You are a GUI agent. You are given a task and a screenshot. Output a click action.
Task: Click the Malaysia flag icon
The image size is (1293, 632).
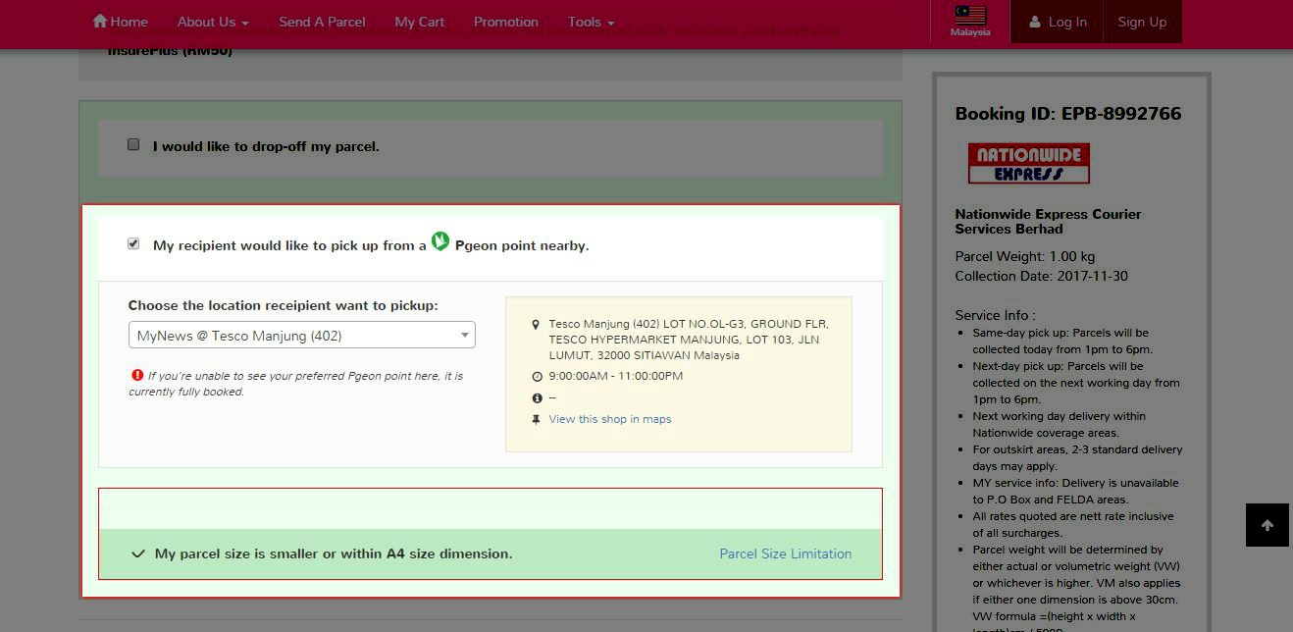(x=970, y=16)
